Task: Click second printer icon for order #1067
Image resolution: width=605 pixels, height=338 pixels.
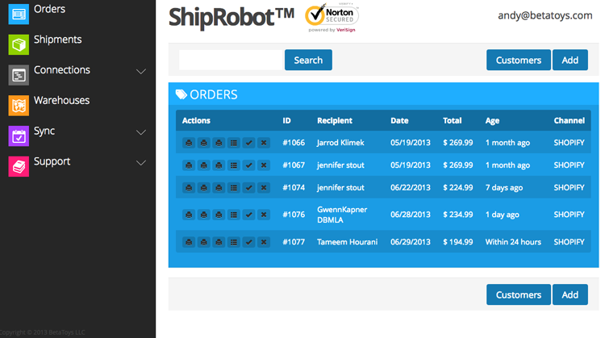Action: click(x=204, y=165)
